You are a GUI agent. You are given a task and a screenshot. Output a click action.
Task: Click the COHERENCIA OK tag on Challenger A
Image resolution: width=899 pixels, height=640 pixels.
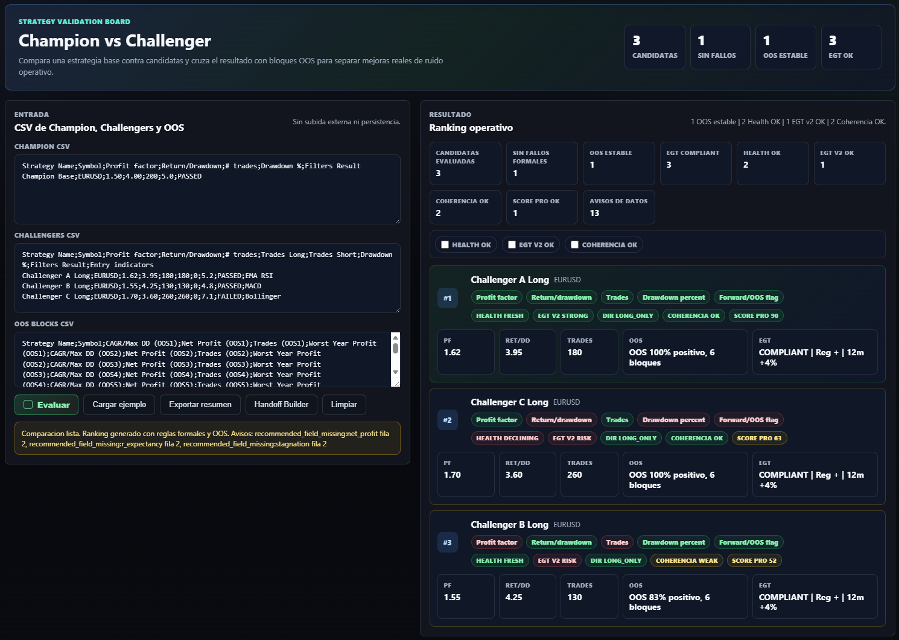pos(693,315)
